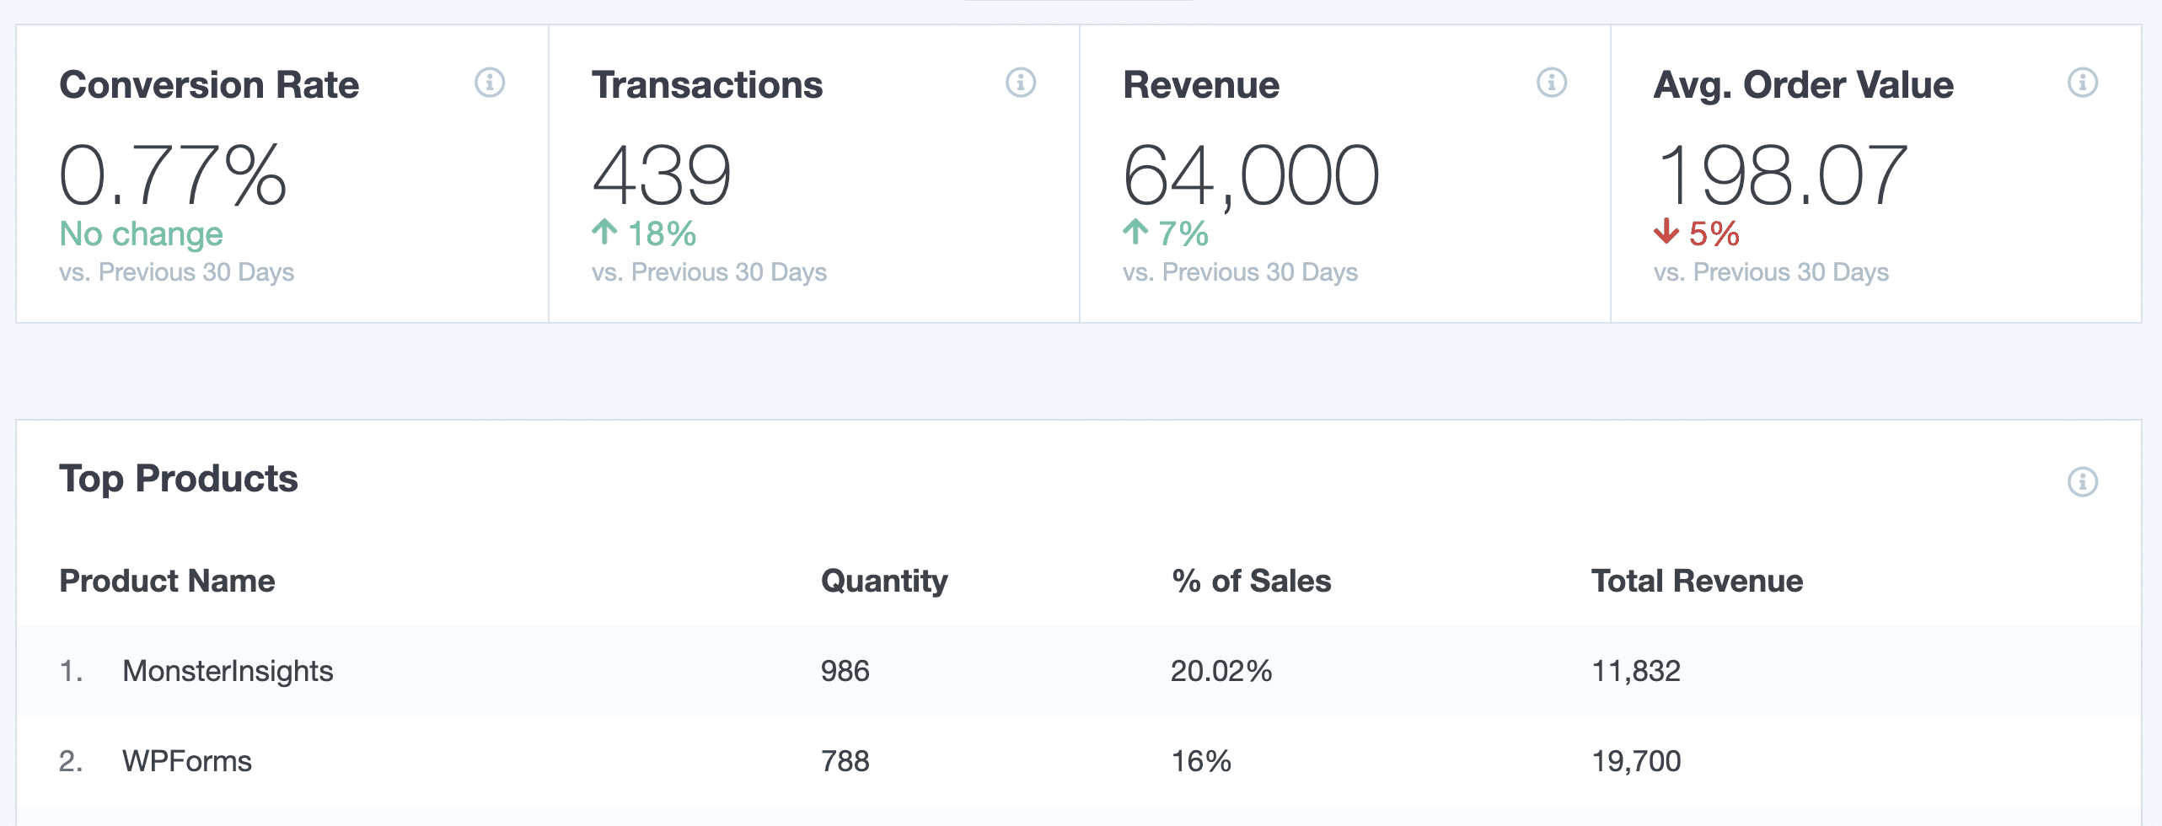
Task: Click WPForms total revenue 19,700
Action: 1636,761
